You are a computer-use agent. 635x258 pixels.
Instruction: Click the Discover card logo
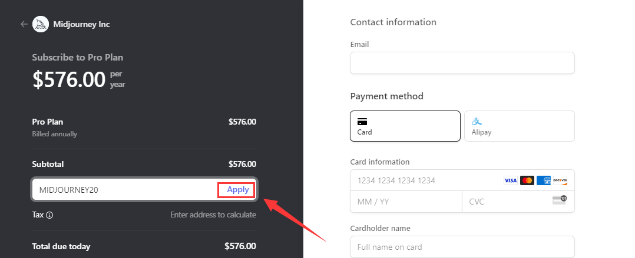(560, 180)
